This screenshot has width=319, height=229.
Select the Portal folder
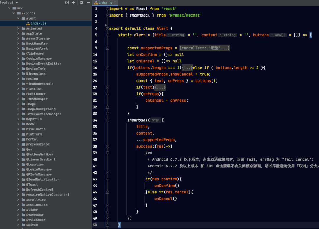pyautogui.click(x=32, y=139)
